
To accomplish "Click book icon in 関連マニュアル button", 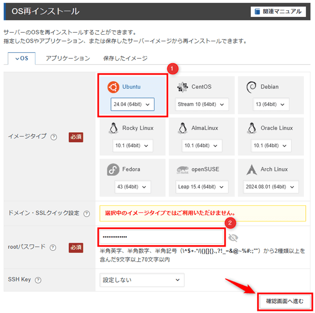I will (257, 12).
